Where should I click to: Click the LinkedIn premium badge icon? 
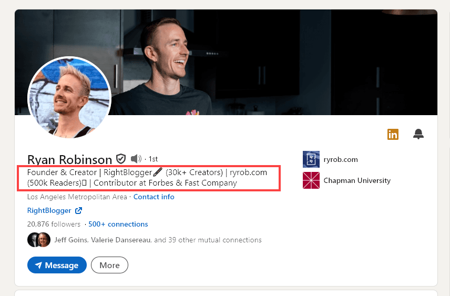[x=393, y=134]
